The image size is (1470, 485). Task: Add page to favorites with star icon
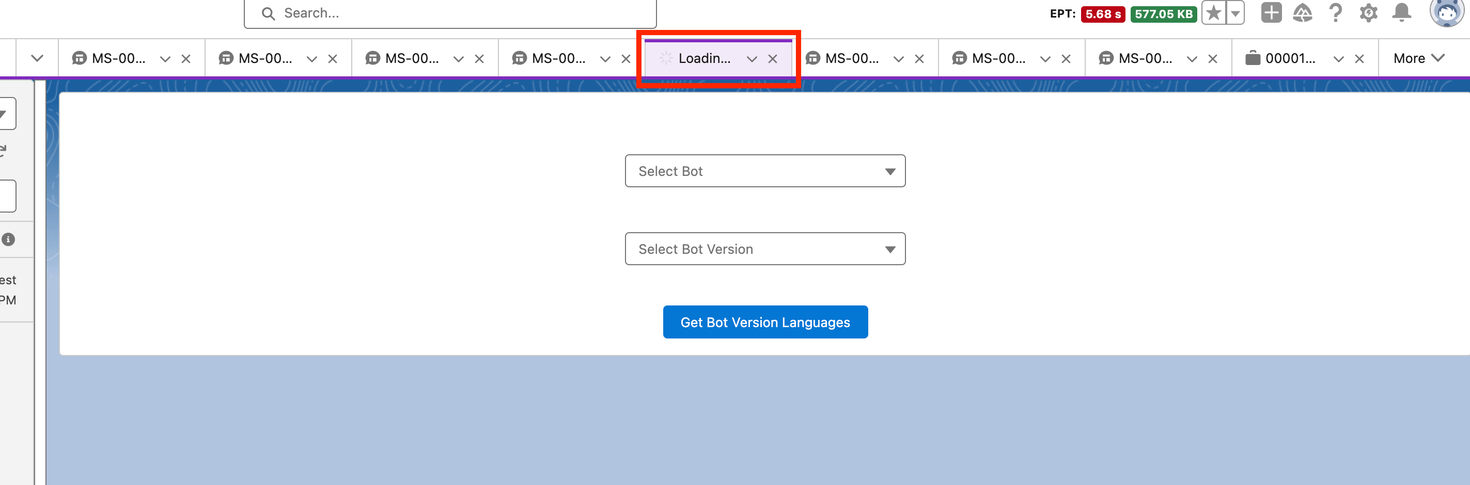click(x=1214, y=12)
